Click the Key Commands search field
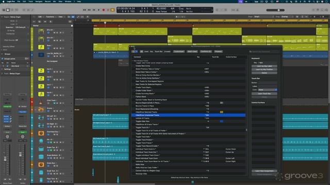 264,51
